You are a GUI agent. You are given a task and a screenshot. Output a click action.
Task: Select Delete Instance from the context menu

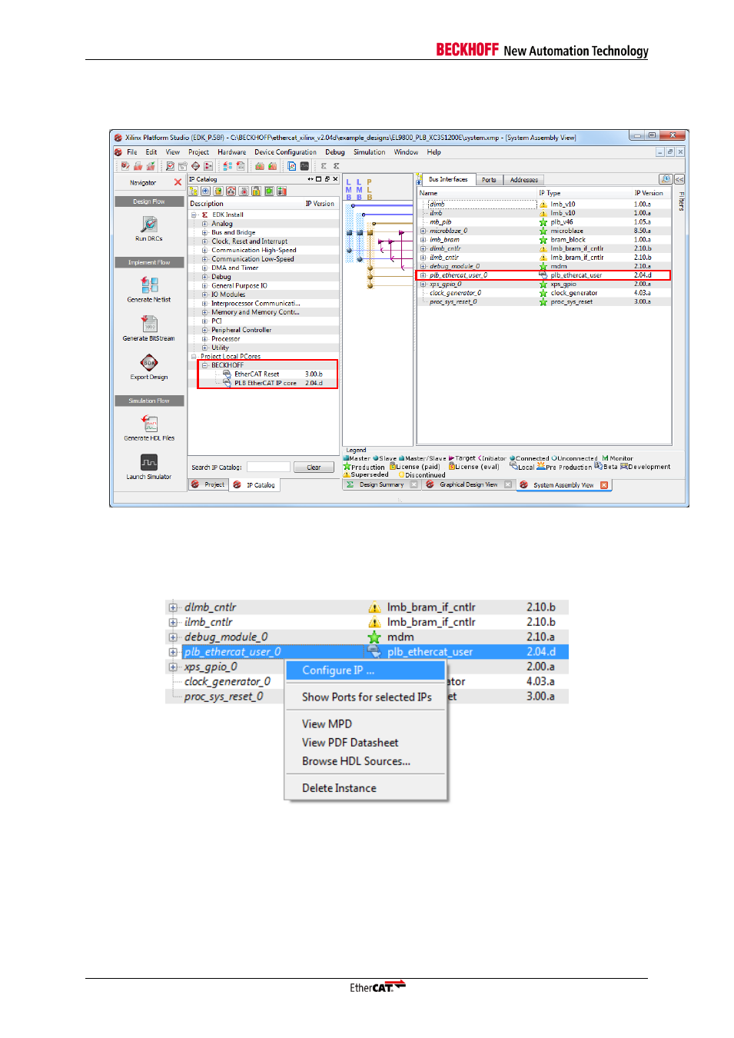(x=366, y=788)
